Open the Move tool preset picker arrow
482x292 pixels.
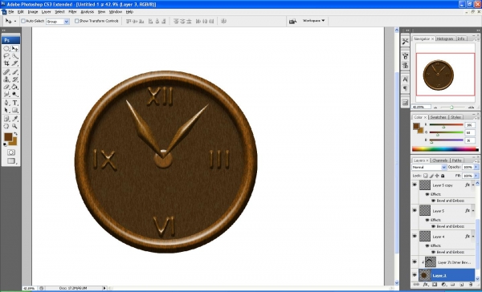(x=15, y=21)
